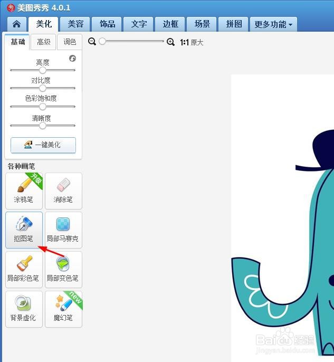Open the 场景 tab
The width and height of the screenshot is (334, 362).
point(202,24)
